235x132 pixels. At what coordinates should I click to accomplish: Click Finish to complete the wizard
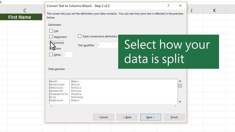(x=174, y=117)
